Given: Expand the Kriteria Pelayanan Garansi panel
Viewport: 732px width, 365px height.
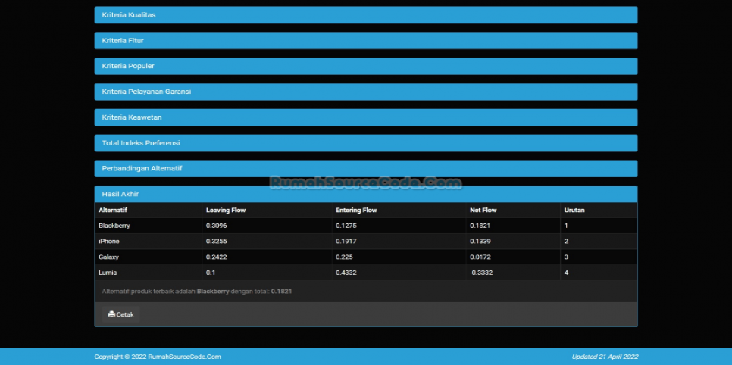Looking at the screenshot, I should [146, 92].
